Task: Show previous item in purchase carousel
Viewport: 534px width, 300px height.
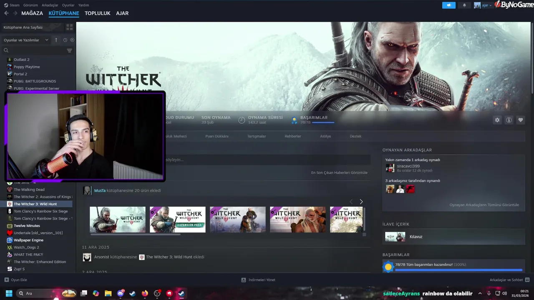Action: tap(351, 202)
